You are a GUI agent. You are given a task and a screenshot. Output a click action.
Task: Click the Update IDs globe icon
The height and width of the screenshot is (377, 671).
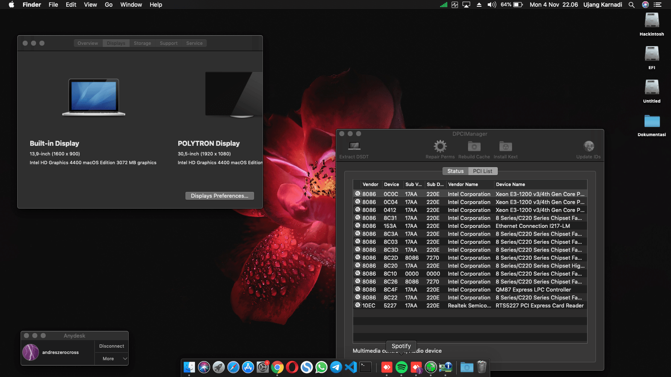coord(588,147)
